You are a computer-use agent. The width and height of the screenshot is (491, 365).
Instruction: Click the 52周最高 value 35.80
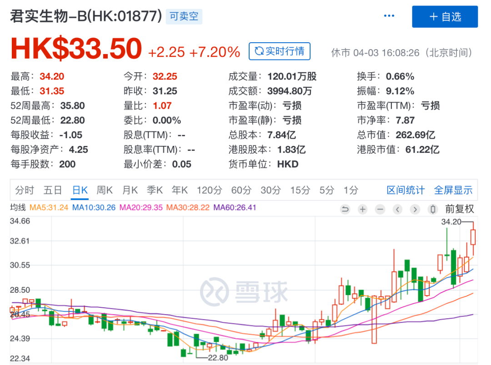(72, 106)
